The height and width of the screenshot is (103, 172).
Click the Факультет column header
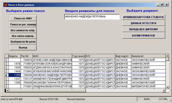tap(148, 56)
